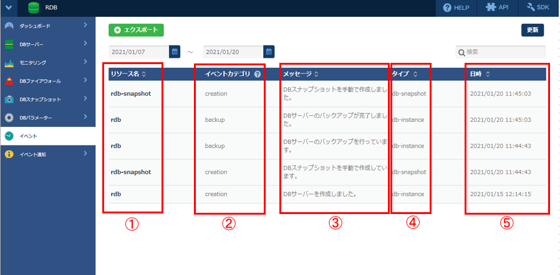Screen dimensions: 560x275
Task: Click message DBスナップショットを手動で作成しています。
Action: pyautogui.click(x=336, y=172)
